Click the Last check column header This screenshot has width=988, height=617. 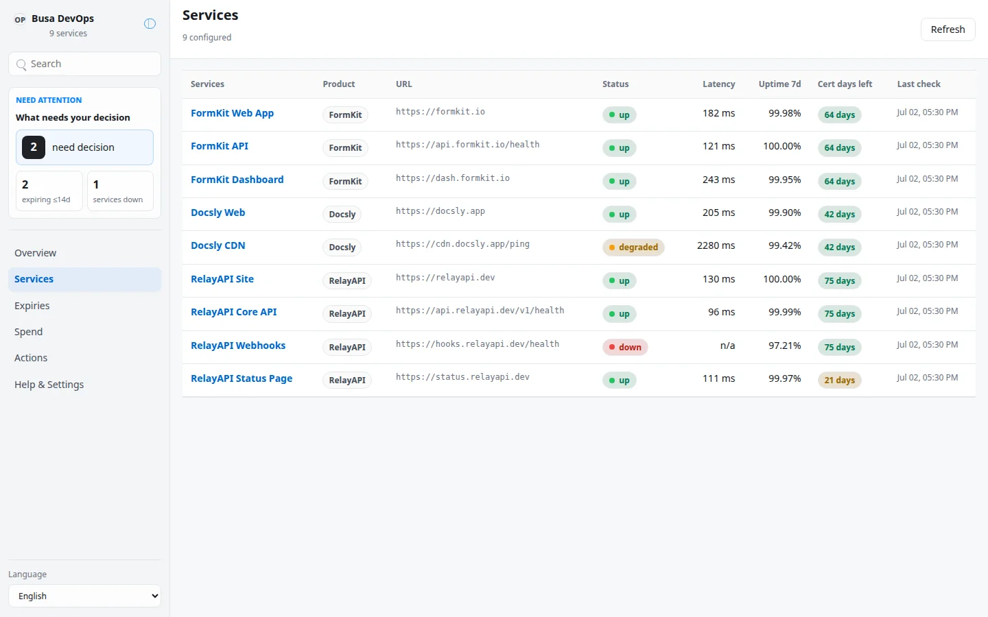[919, 84]
